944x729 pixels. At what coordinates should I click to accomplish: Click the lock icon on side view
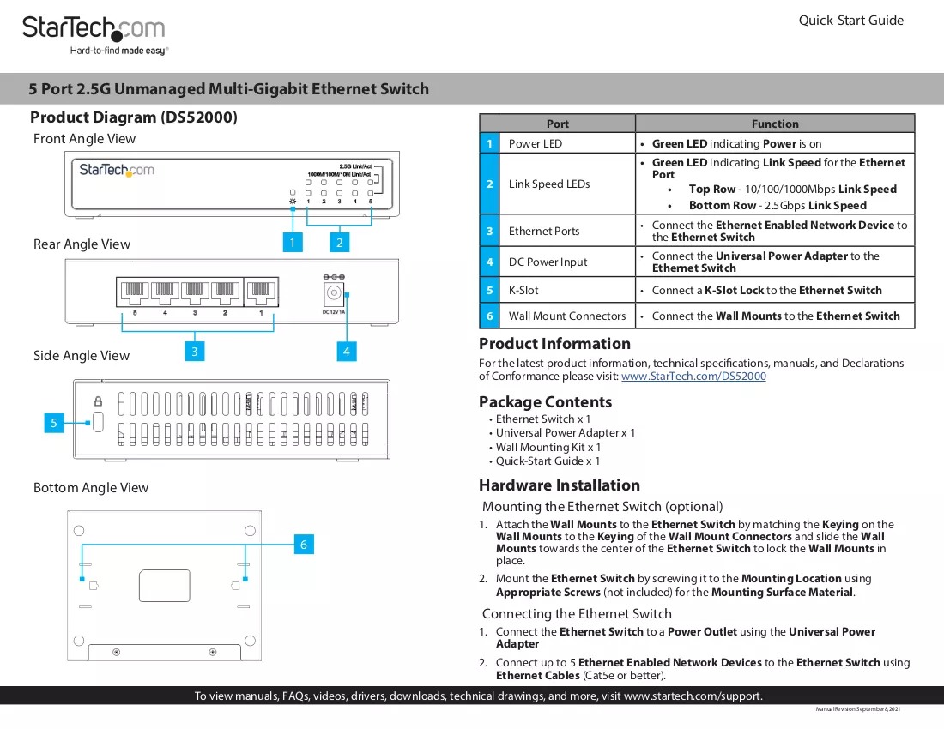click(98, 401)
